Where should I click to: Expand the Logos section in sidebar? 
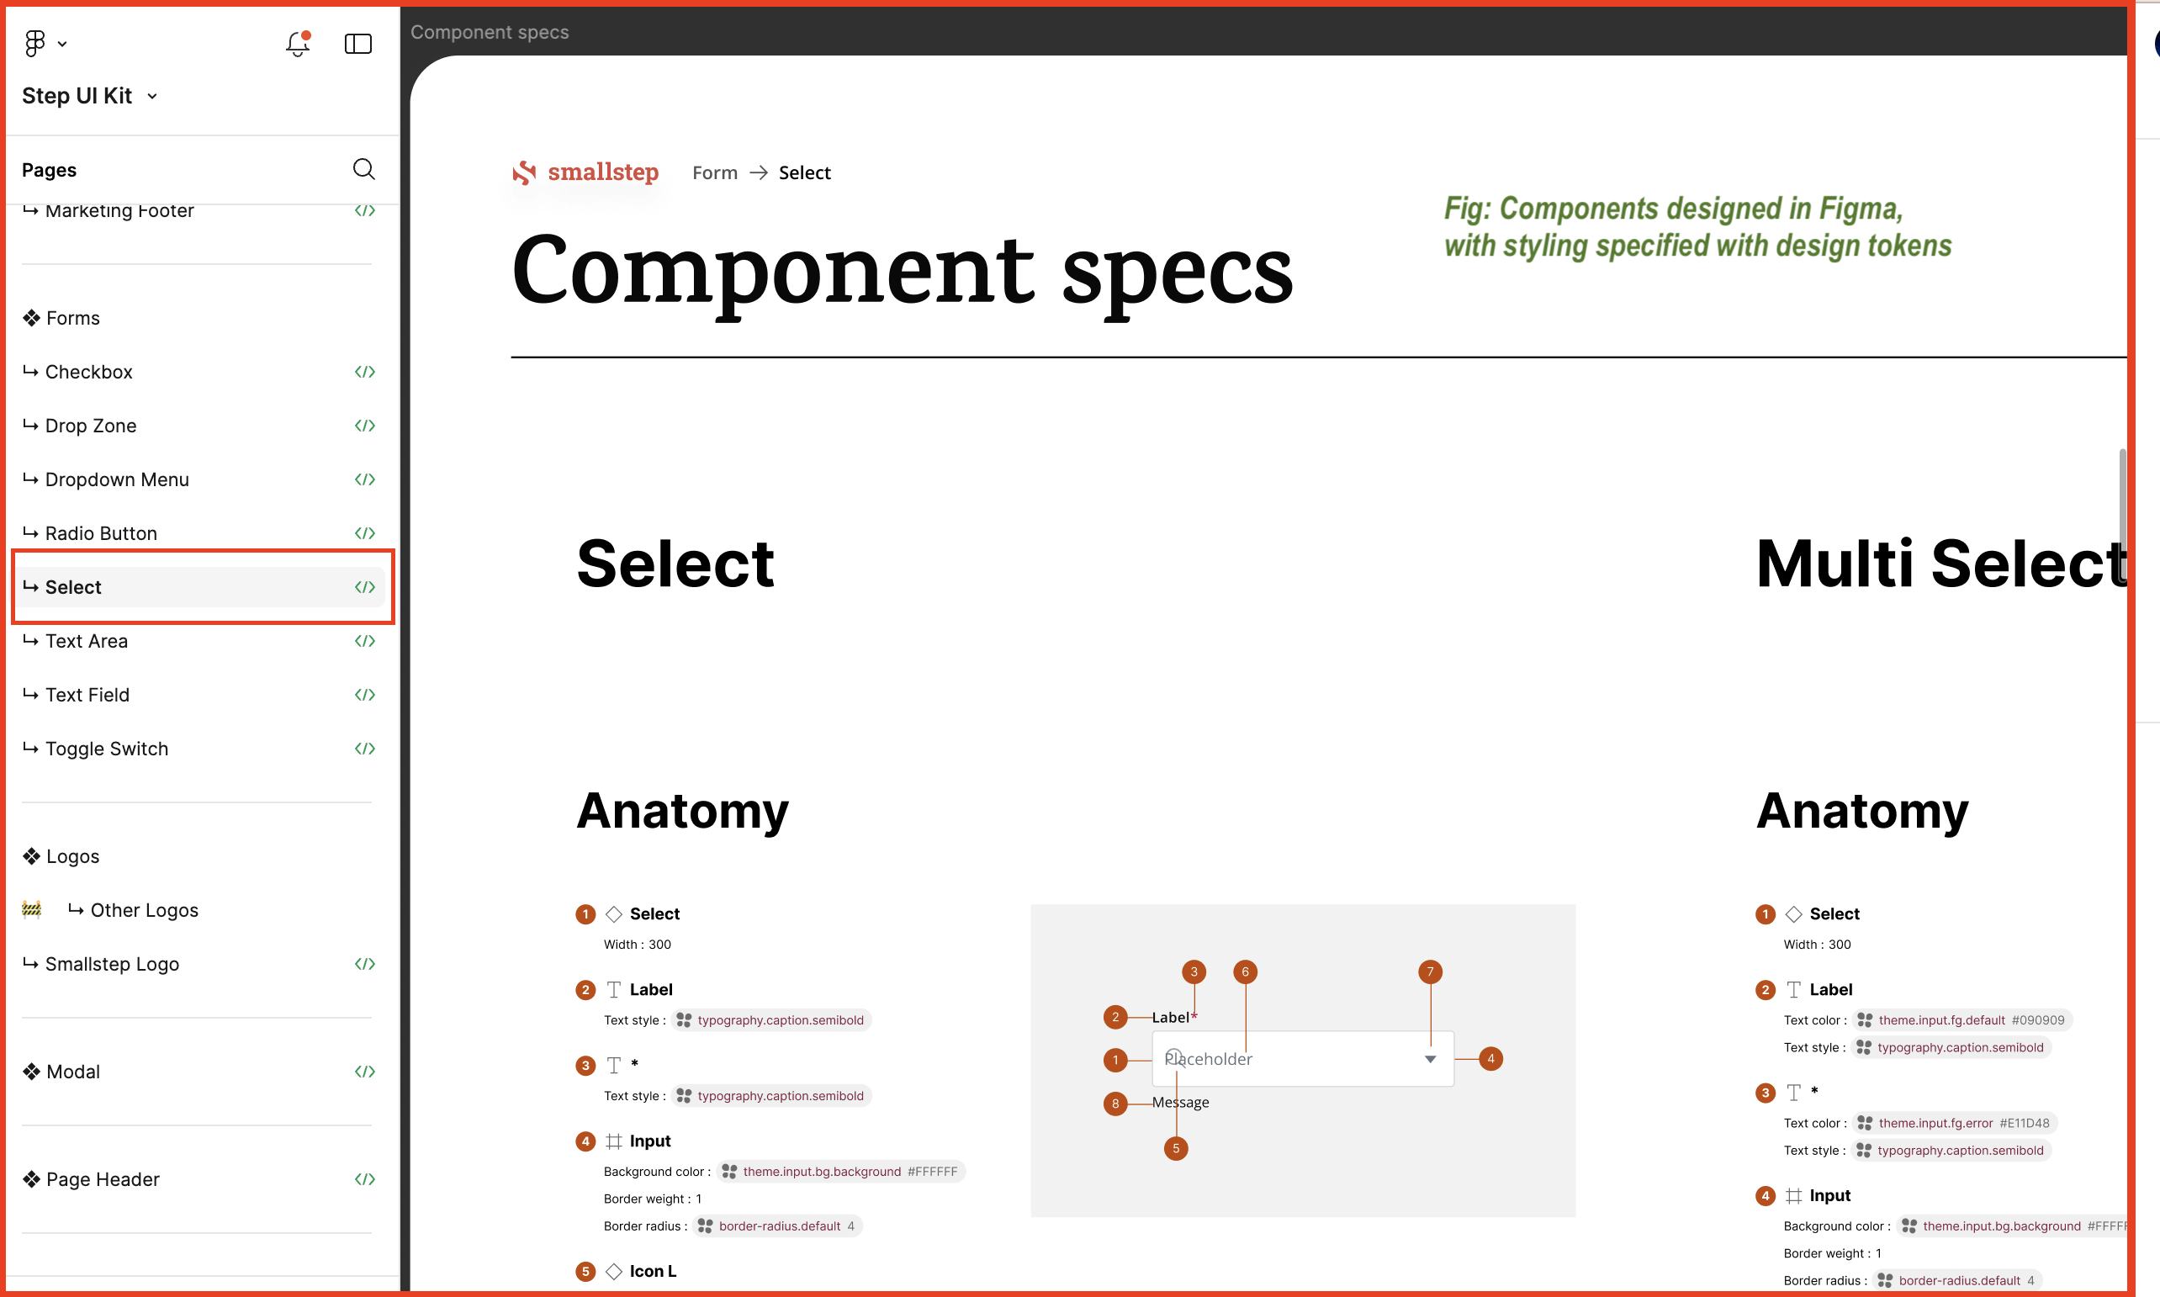71,856
